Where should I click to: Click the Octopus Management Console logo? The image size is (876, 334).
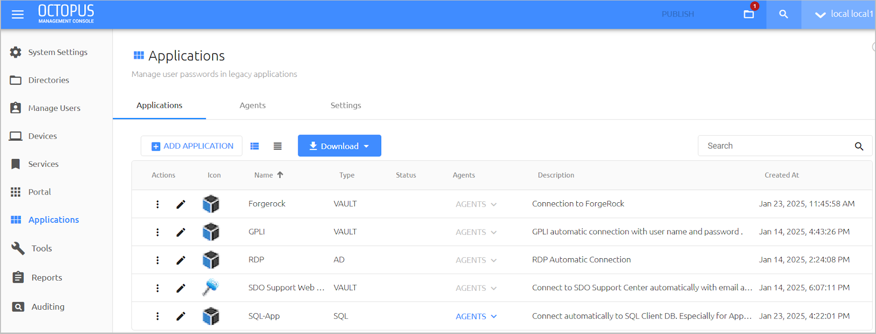pos(66,14)
